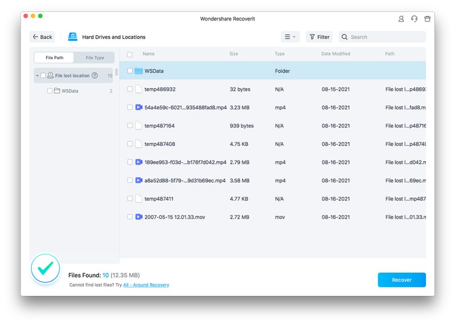Image resolution: width=455 pixels, height=325 pixels.
Task: Select the 2007-05-15 12.01.33.mov file name
Action: [175, 217]
